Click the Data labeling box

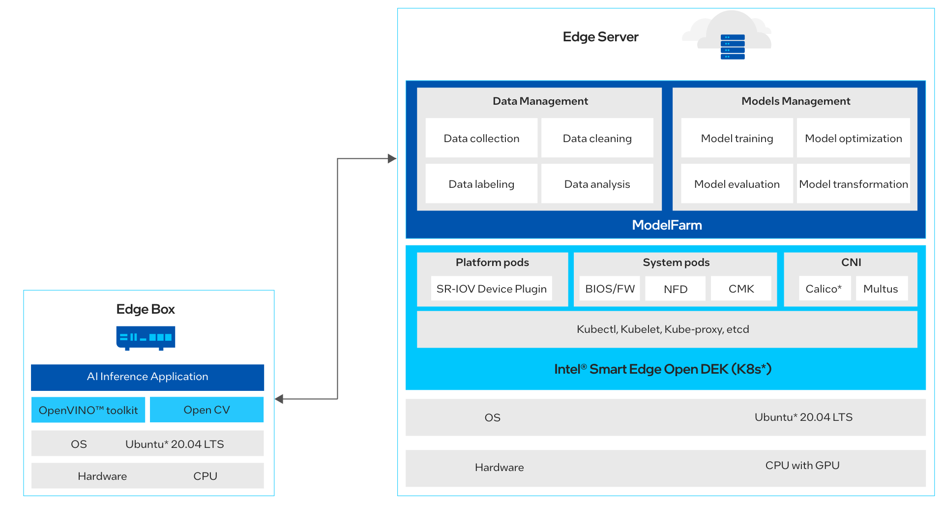481,184
